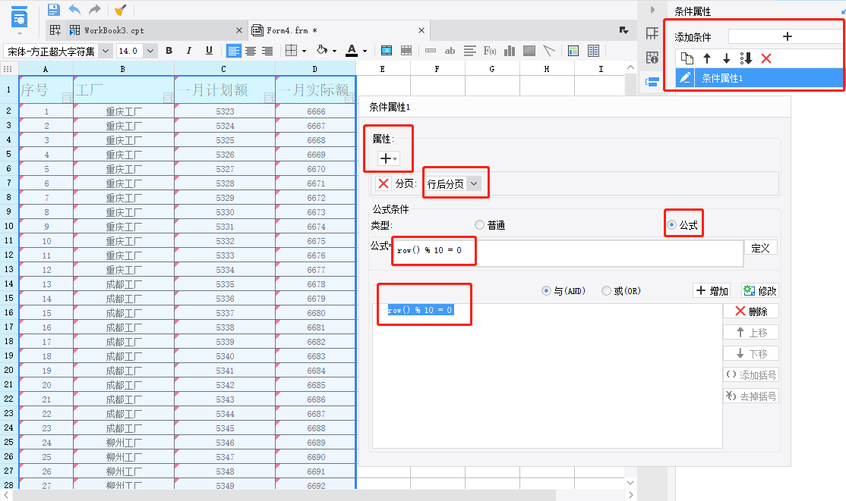Switch to Form4.frm tab

(292, 30)
